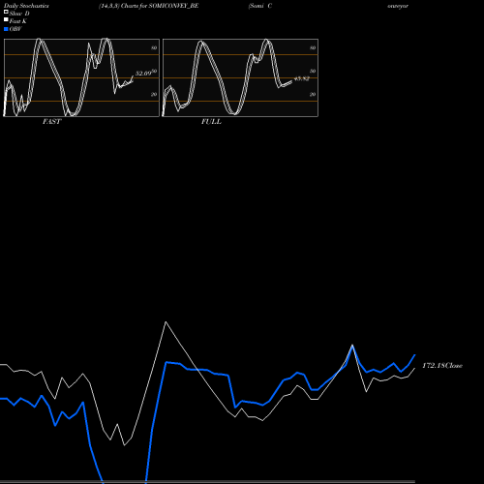
Task: Click the 80 level label in FULL chart
Action: tap(313, 47)
